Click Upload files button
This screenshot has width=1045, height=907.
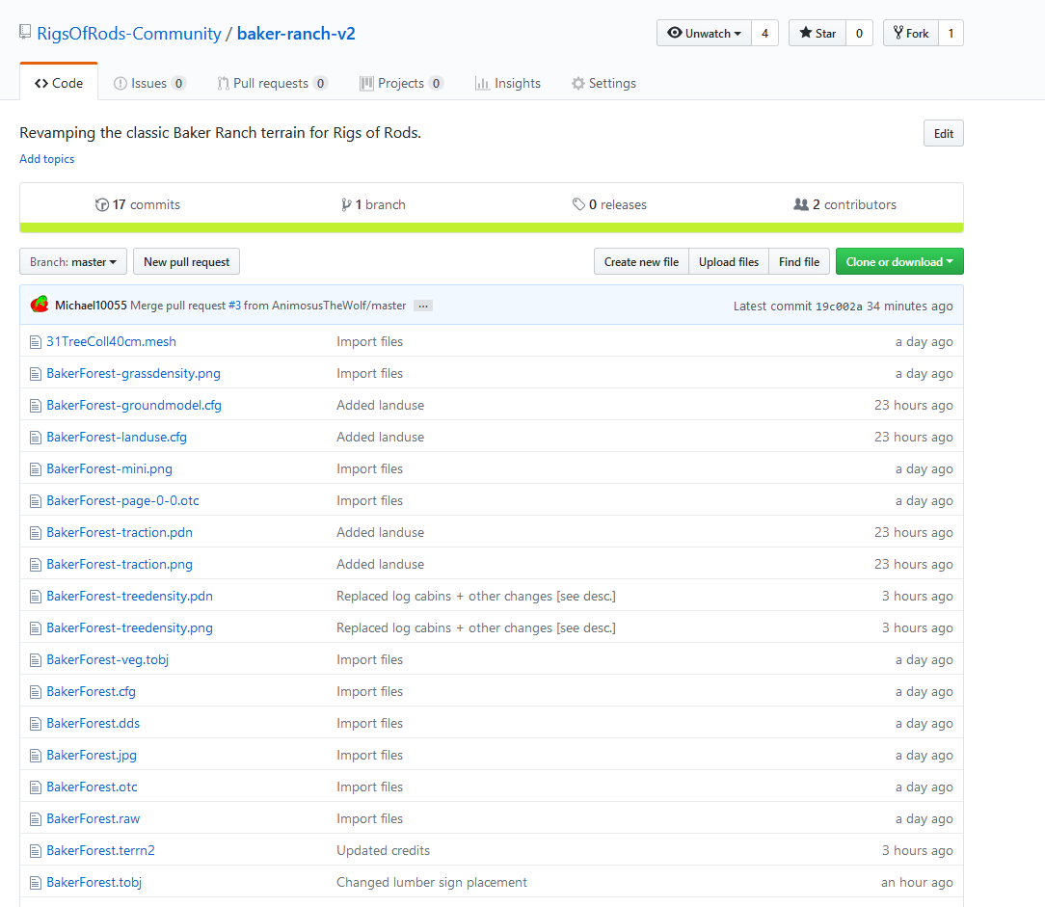click(x=729, y=262)
